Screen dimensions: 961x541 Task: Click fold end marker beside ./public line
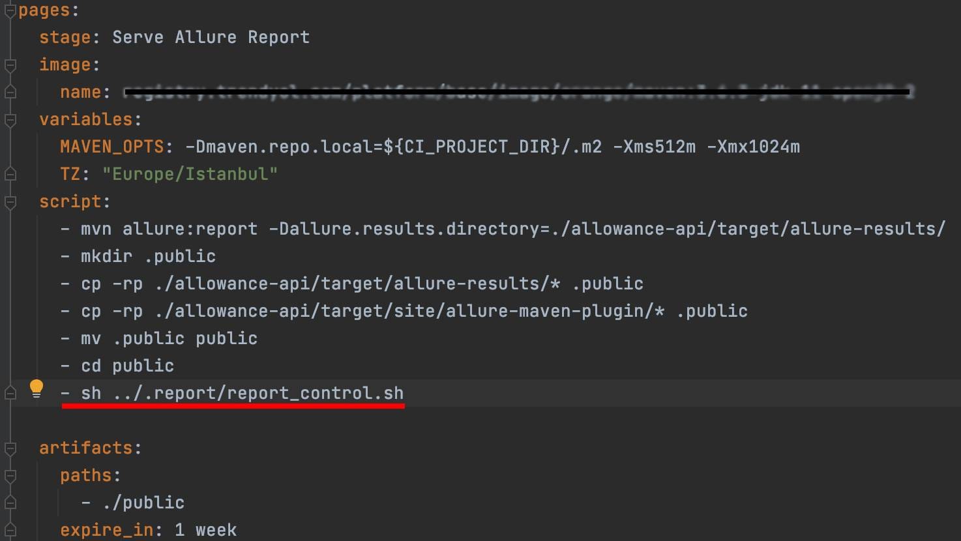coord(10,503)
